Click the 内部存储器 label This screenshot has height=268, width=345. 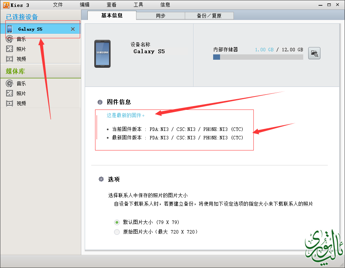pos(225,50)
